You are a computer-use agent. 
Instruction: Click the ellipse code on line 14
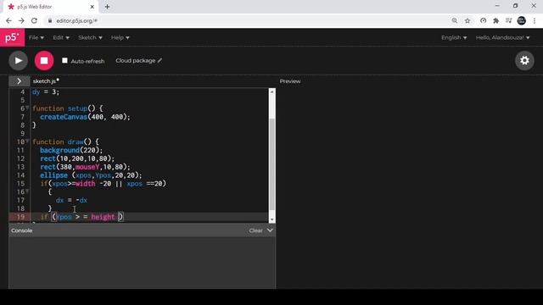pos(91,175)
